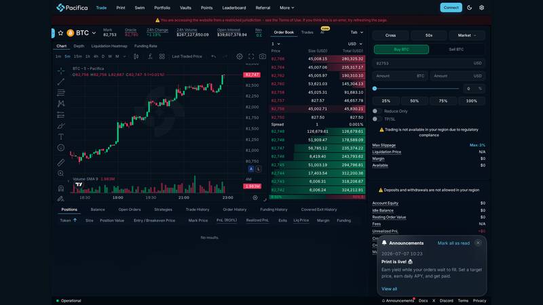Select the pattern drawing tool
This screenshot has height=305, width=543.
tap(61, 104)
